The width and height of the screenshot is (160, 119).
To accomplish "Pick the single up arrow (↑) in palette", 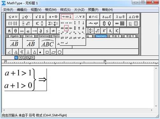I will click(x=79, y=23).
